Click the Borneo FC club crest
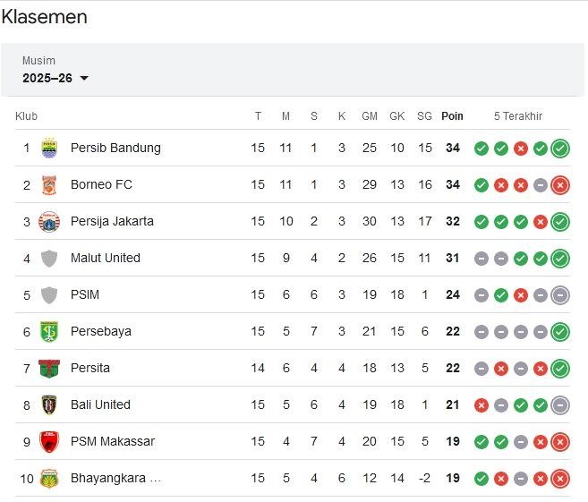This screenshot has height=502, width=588. pyautogui.click(x=49, y=185)
